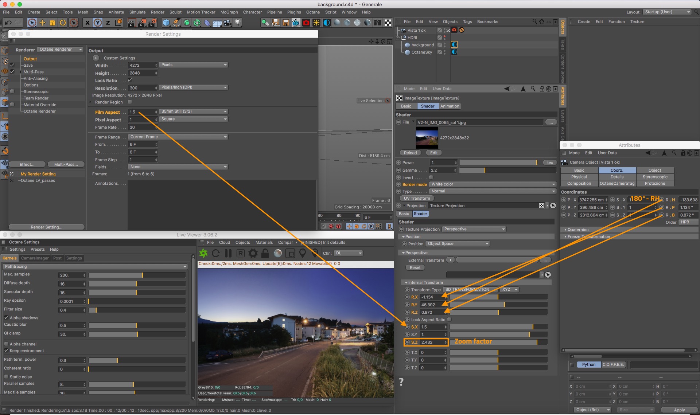
Task: Click the image texture thumbnail preview
Action: 427,137
